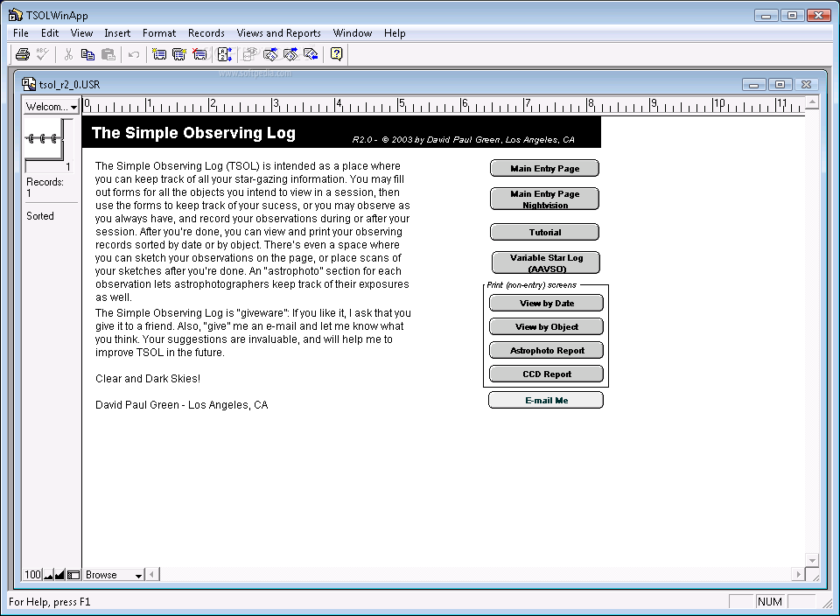Open the Format menu

tap(159, 33)
